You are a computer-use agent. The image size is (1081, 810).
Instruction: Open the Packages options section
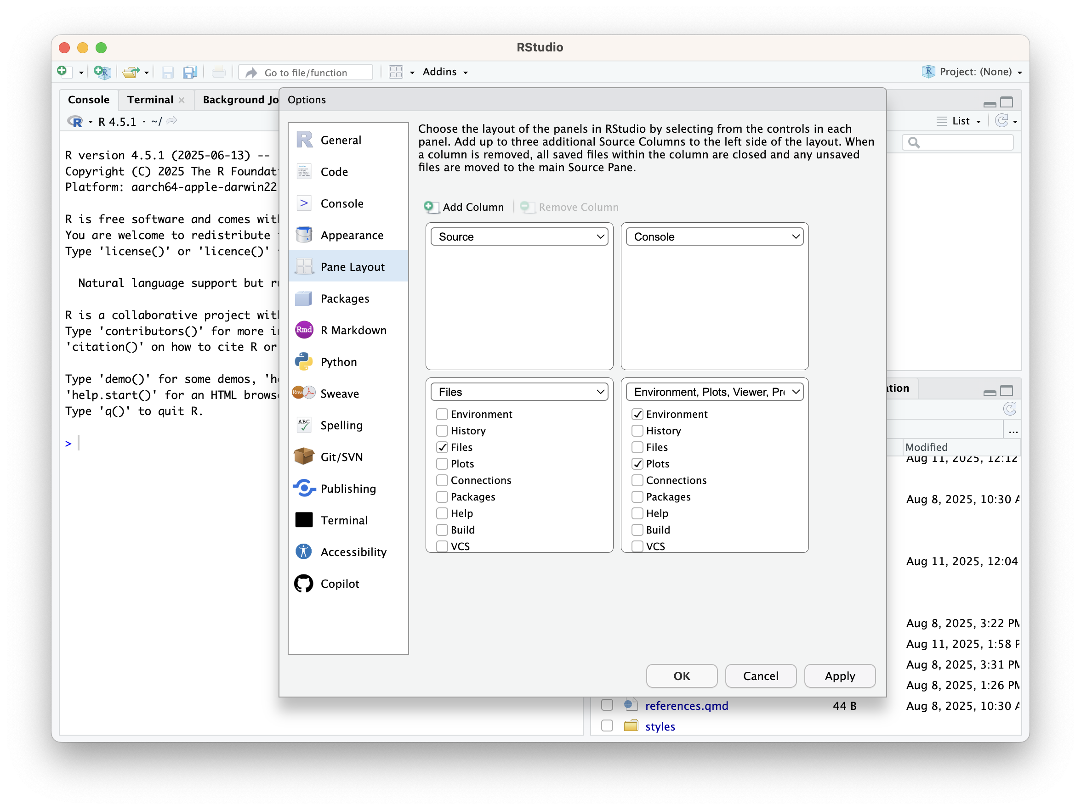348,298
